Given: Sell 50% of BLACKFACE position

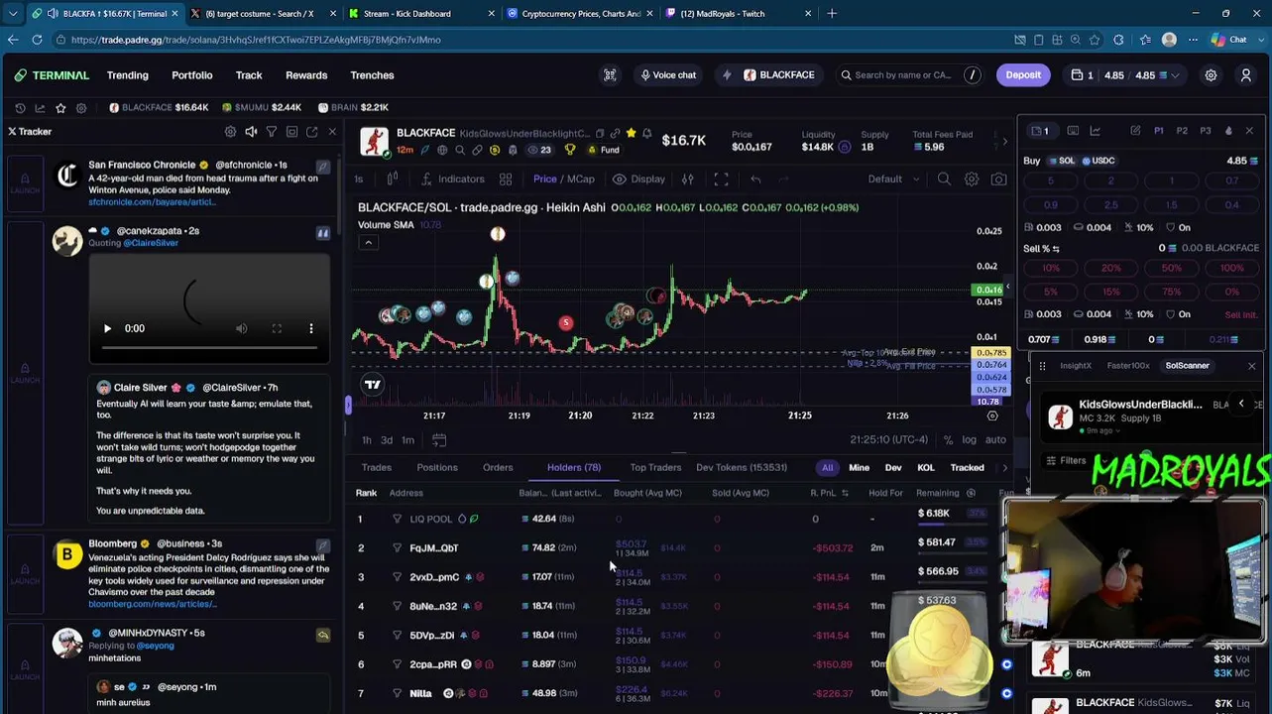Looking at the screenshot, I should [1172, 269].
